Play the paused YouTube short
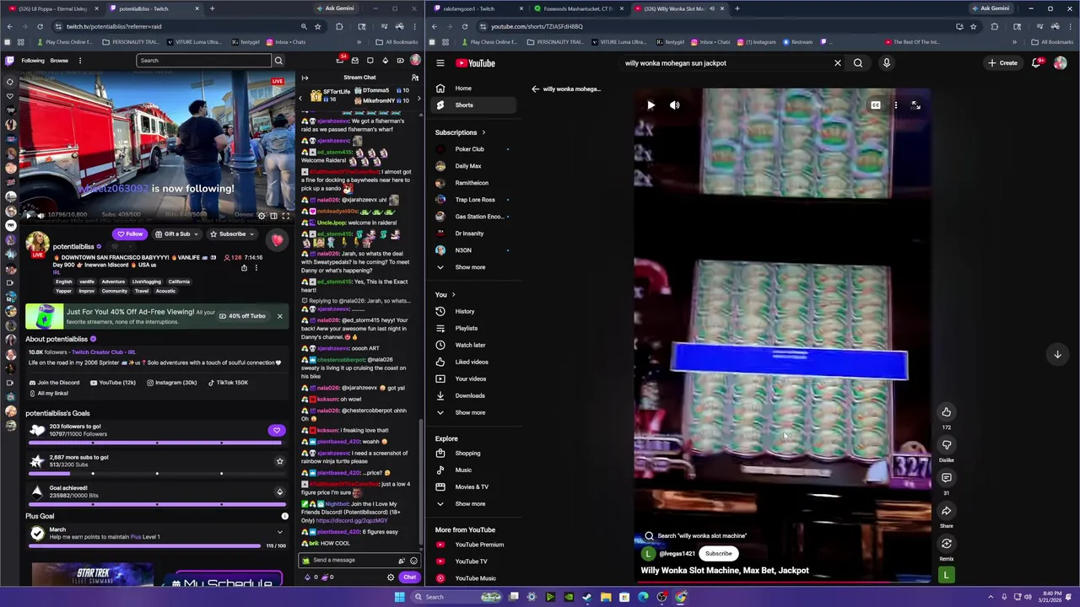The image size is (1080, 607). click(x=651, y=105)
